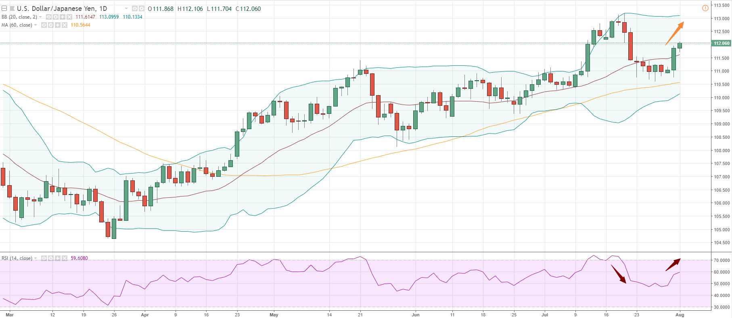This screenshot has height=318, width=732.
Task: Open settings gear for the USD/JPY main series
Action: 141,8
